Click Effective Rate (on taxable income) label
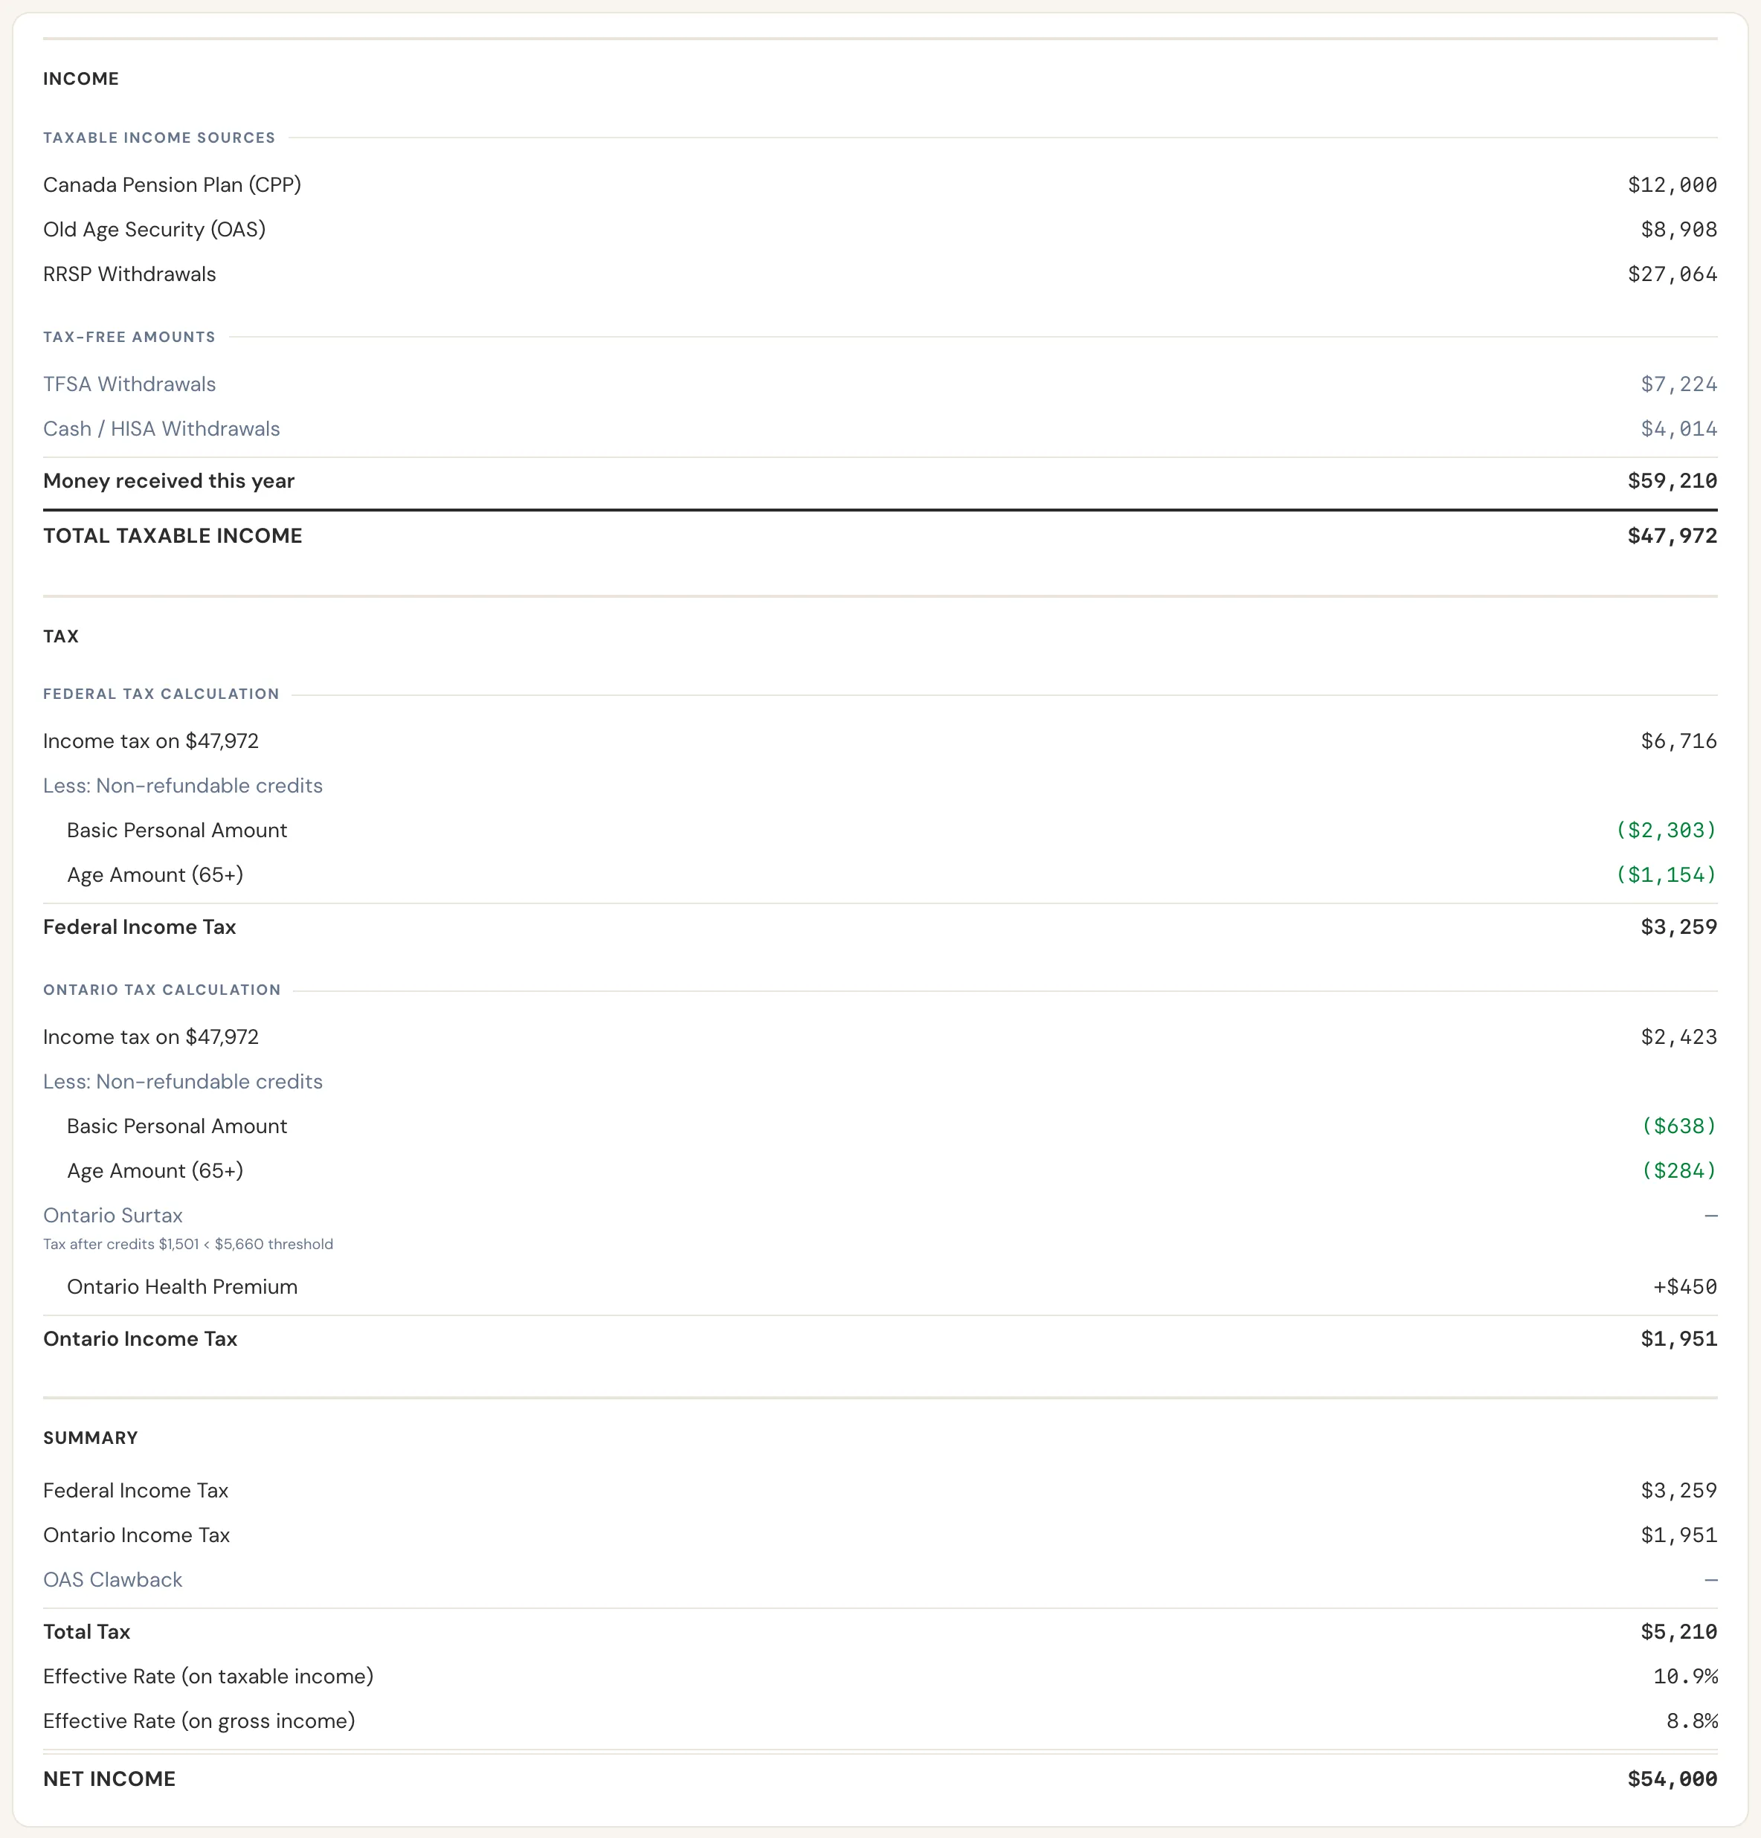 (x=208, y=1677)
